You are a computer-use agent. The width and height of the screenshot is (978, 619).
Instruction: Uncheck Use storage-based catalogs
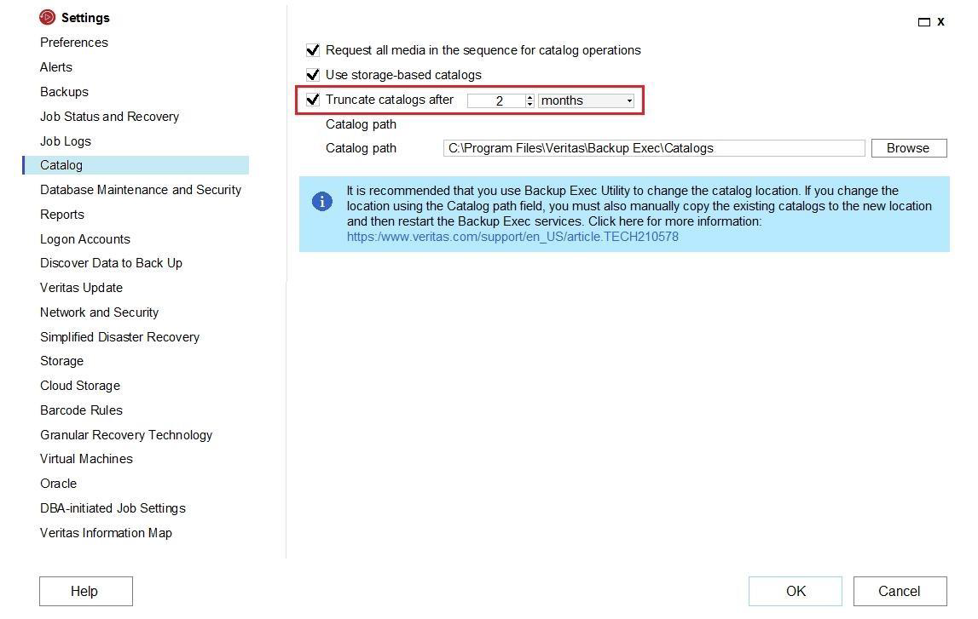pos(313,75)
